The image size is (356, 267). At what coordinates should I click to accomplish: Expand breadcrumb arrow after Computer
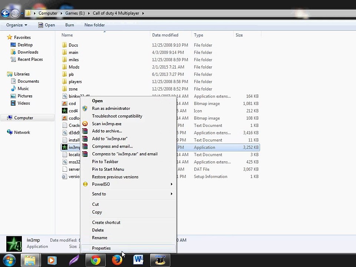(x=61, y=13)
